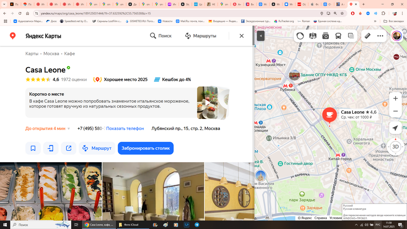Screen dimensions: 407x229
Task: Open Speedtest.net bookmark
Action: click(x=74, y=21)
